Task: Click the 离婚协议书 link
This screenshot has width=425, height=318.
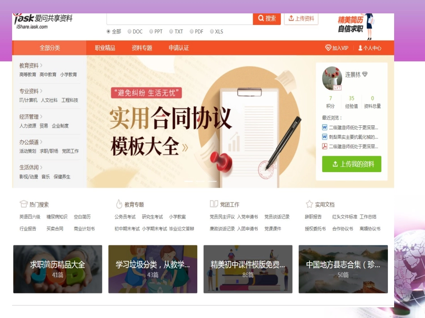Action: click(x=370, y=228)
